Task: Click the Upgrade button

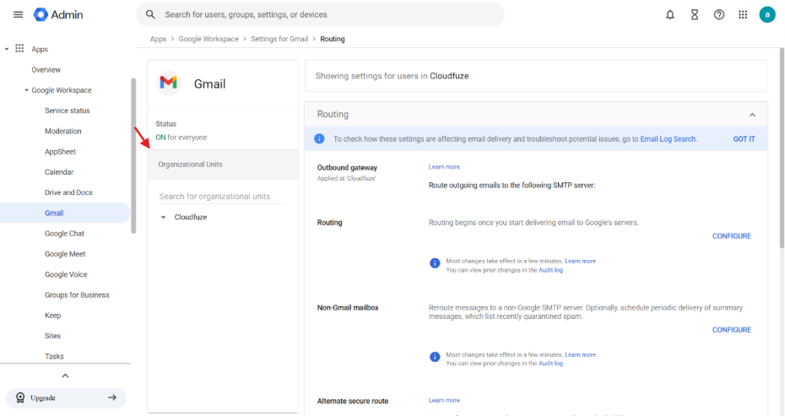Action: (66, 398)
